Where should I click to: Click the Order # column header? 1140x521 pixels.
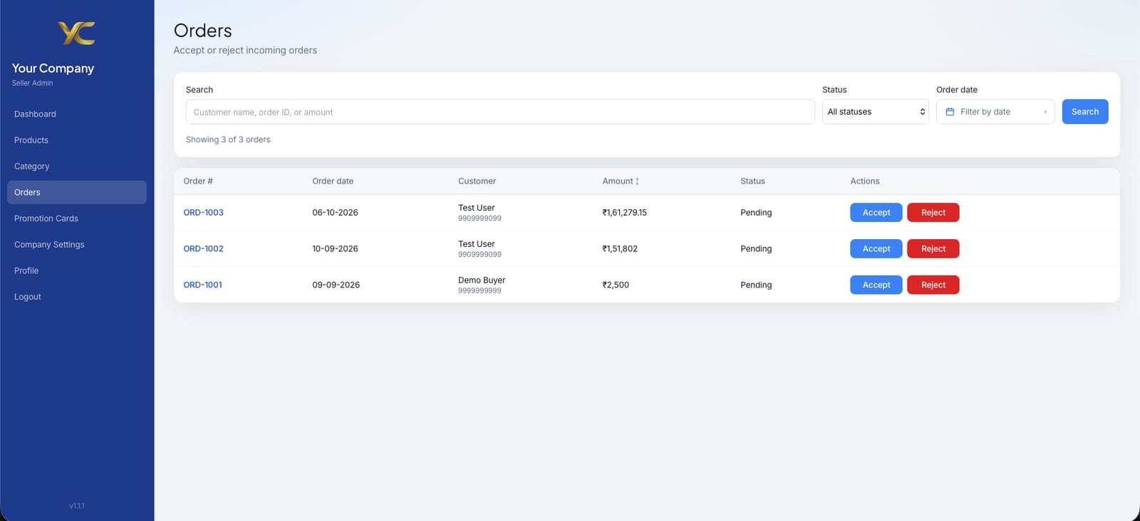pos(198,181)
